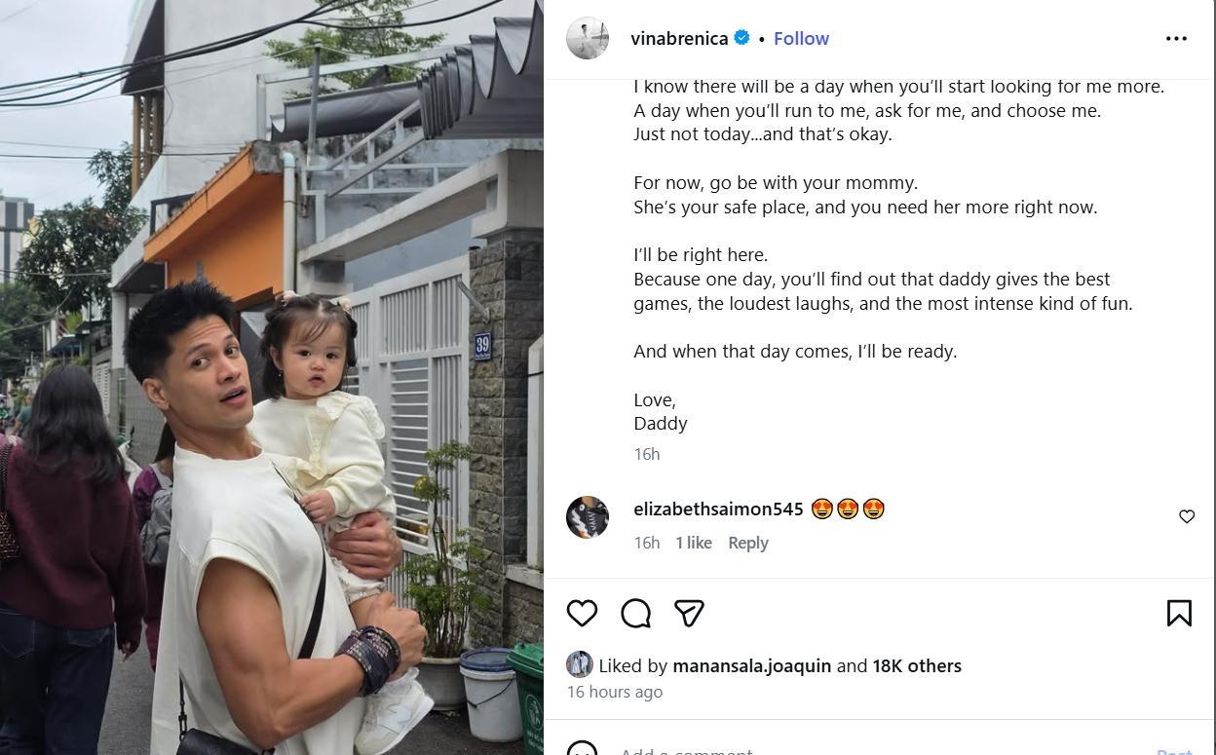1216x755 pixels.
Task: Follow vinabrenica
Action: [x=801, y=38]
